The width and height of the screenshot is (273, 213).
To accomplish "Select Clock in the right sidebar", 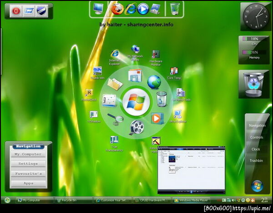I will click(256, 149).
